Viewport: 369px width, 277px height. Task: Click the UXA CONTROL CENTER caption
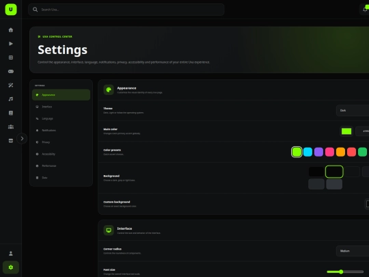click(57, 36)
